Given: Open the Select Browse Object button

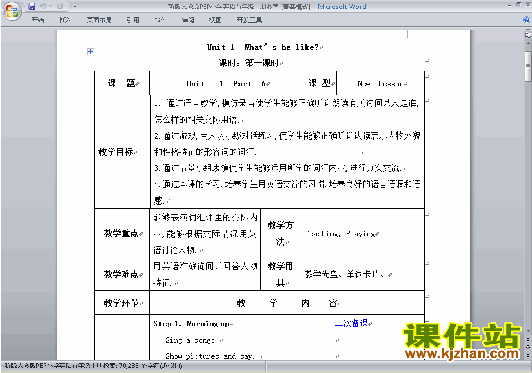Looking at the screenshot, I should click(x=528, y=347).
